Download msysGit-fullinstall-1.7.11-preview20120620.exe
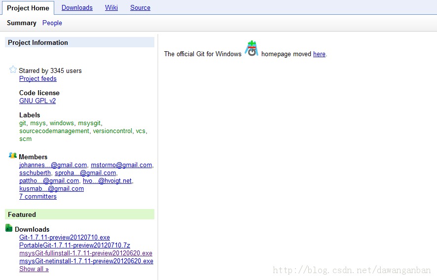The height and width of the screenshot is (280, 437). click(86, 253)
